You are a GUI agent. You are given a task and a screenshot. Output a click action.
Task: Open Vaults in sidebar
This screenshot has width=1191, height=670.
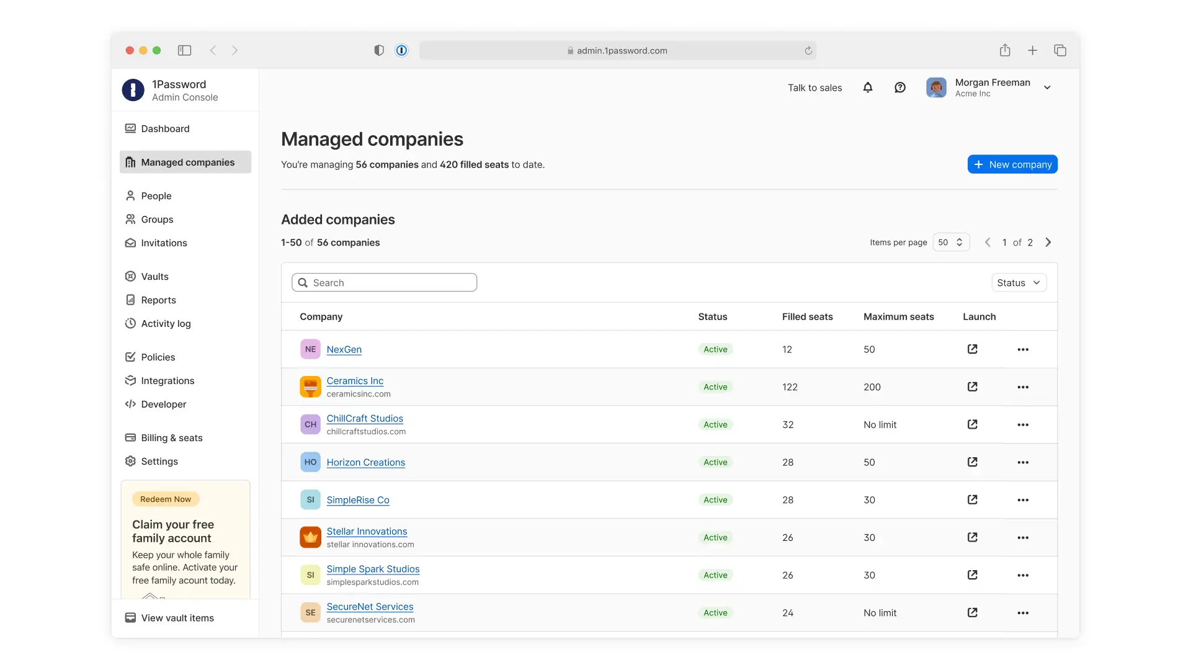pos(185,276)
